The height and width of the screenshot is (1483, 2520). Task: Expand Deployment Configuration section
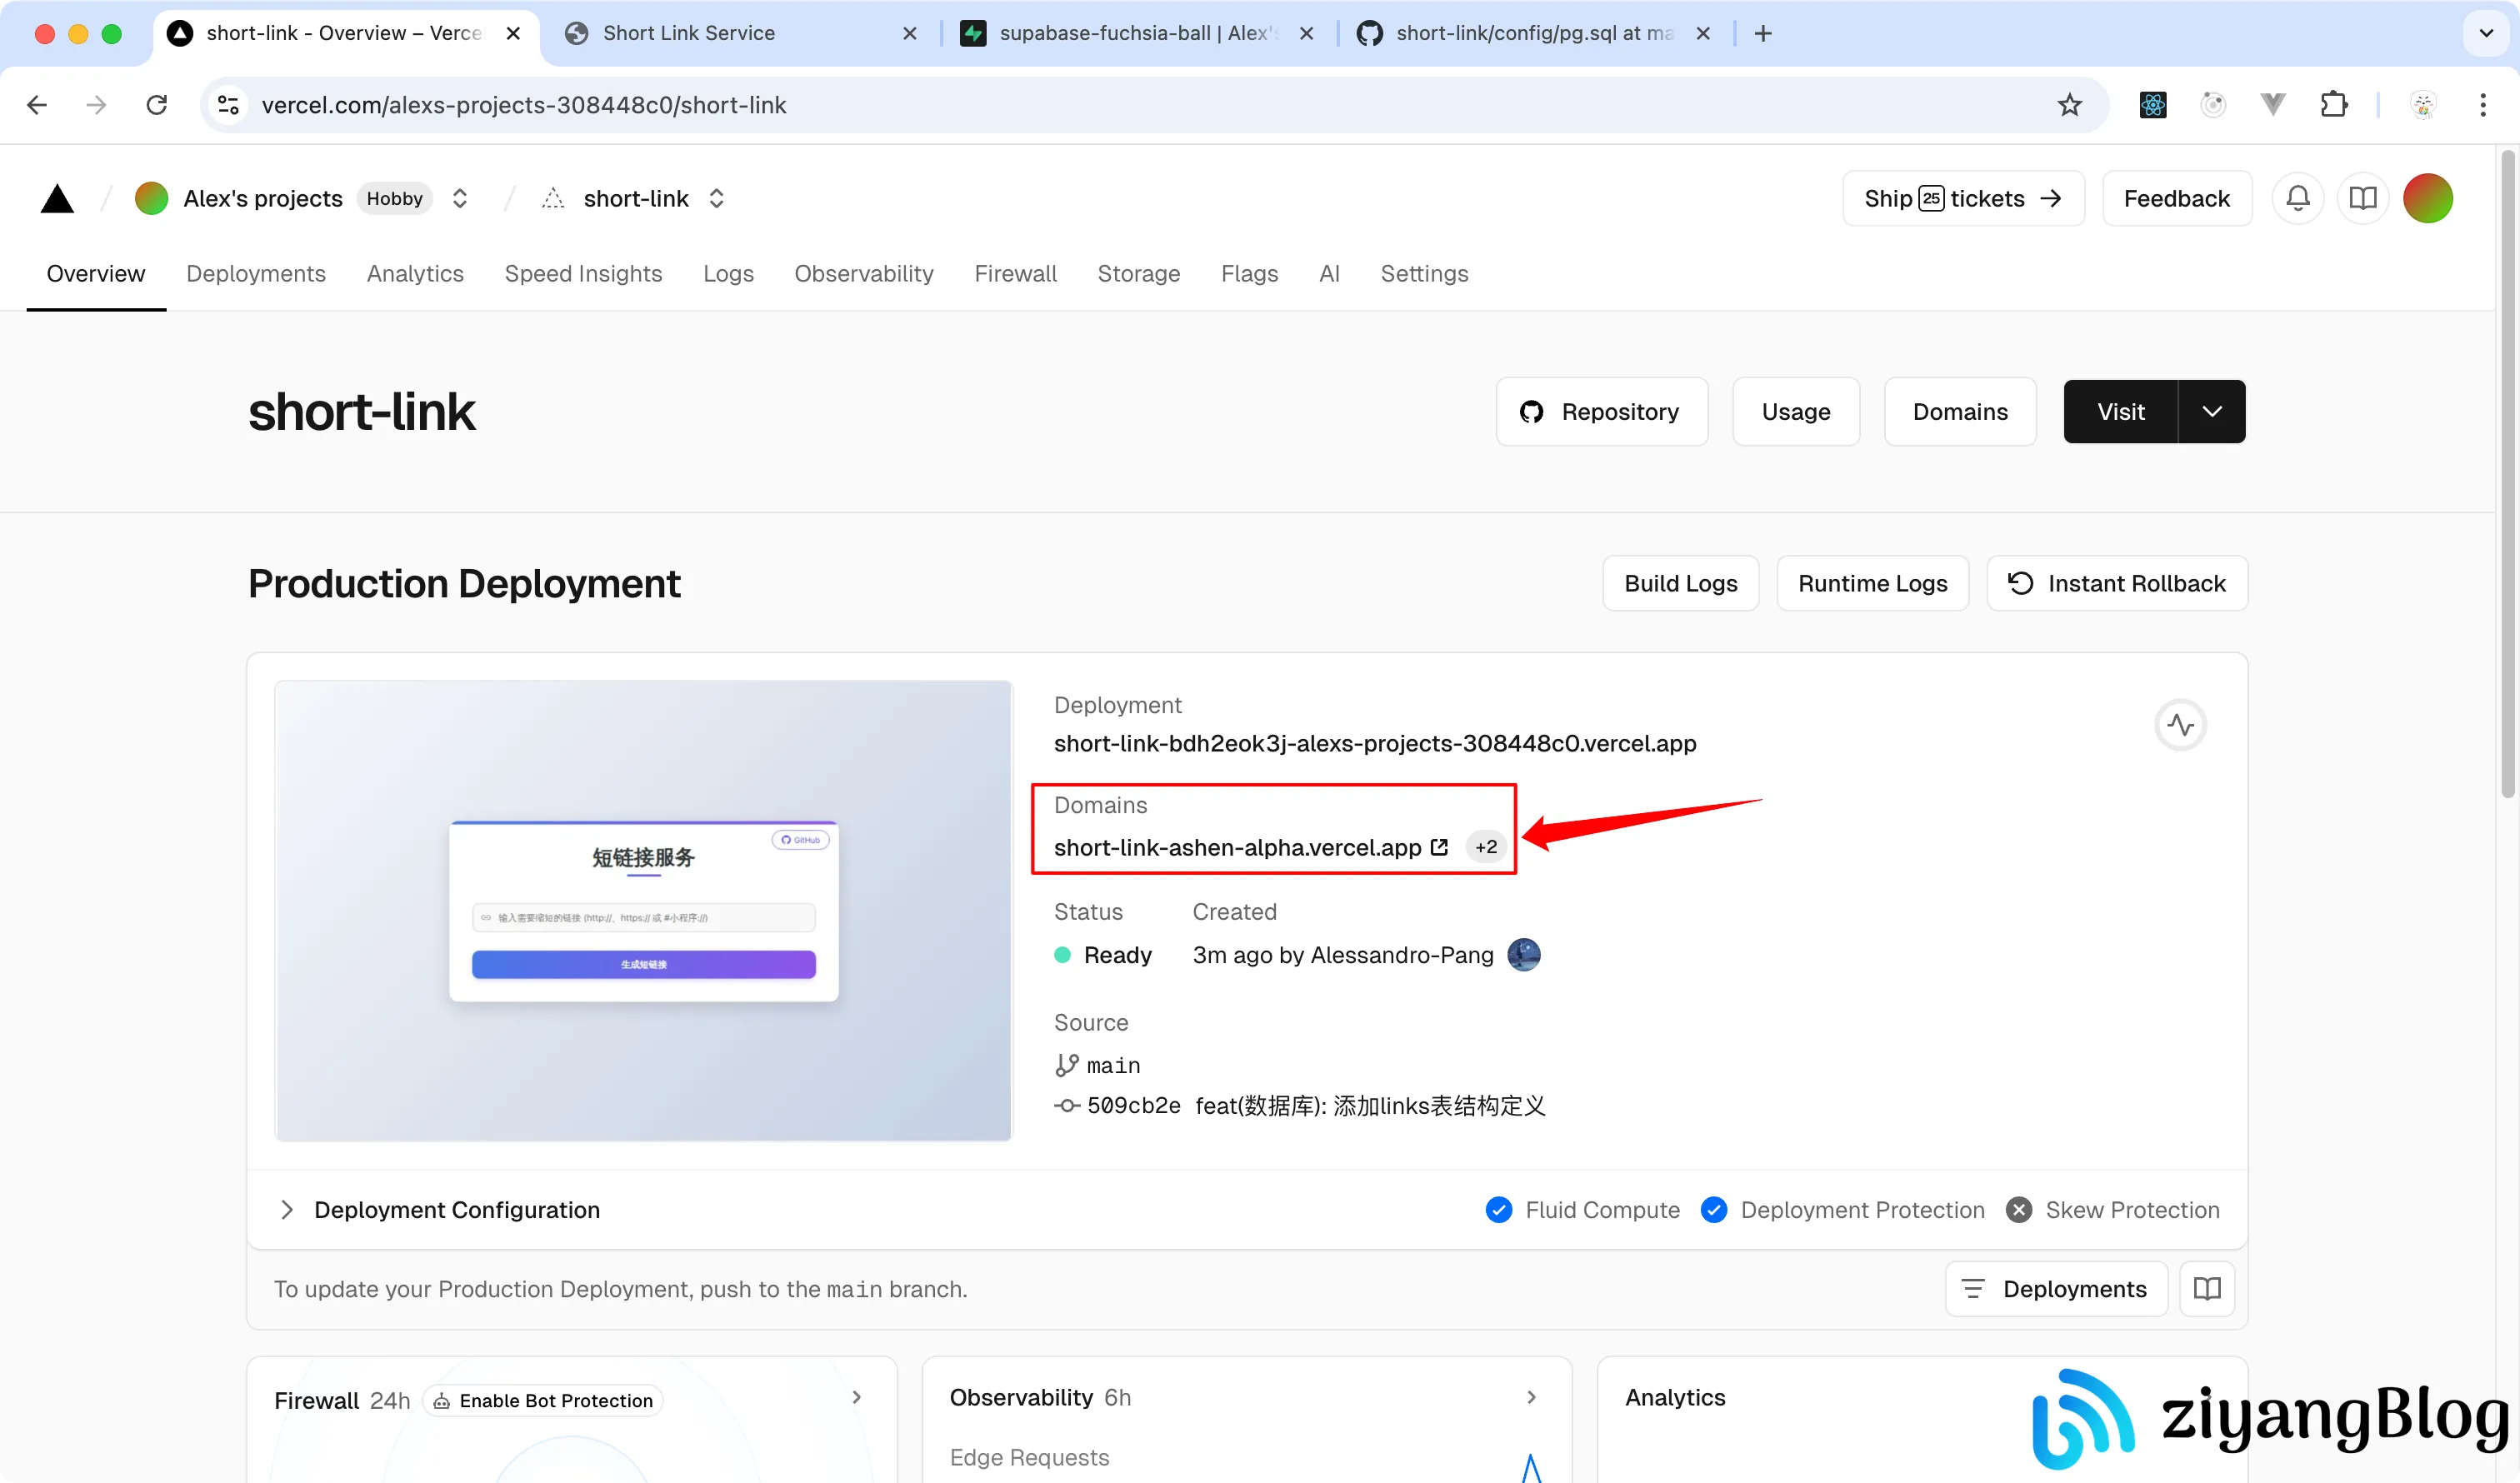point(287,1210)
